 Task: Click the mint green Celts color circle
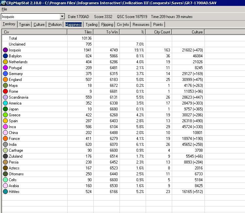5,180
